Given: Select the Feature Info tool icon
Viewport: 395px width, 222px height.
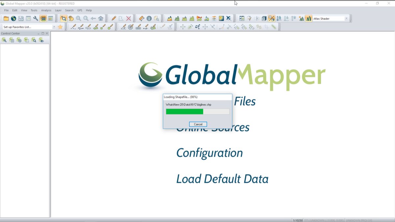Looking at the screenshot, I should pos(149,19).
